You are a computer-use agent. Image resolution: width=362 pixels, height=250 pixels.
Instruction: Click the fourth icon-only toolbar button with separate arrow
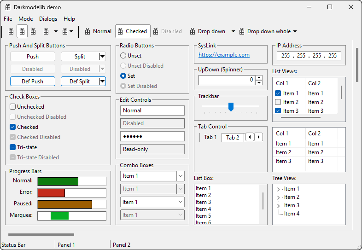(46, 31)
